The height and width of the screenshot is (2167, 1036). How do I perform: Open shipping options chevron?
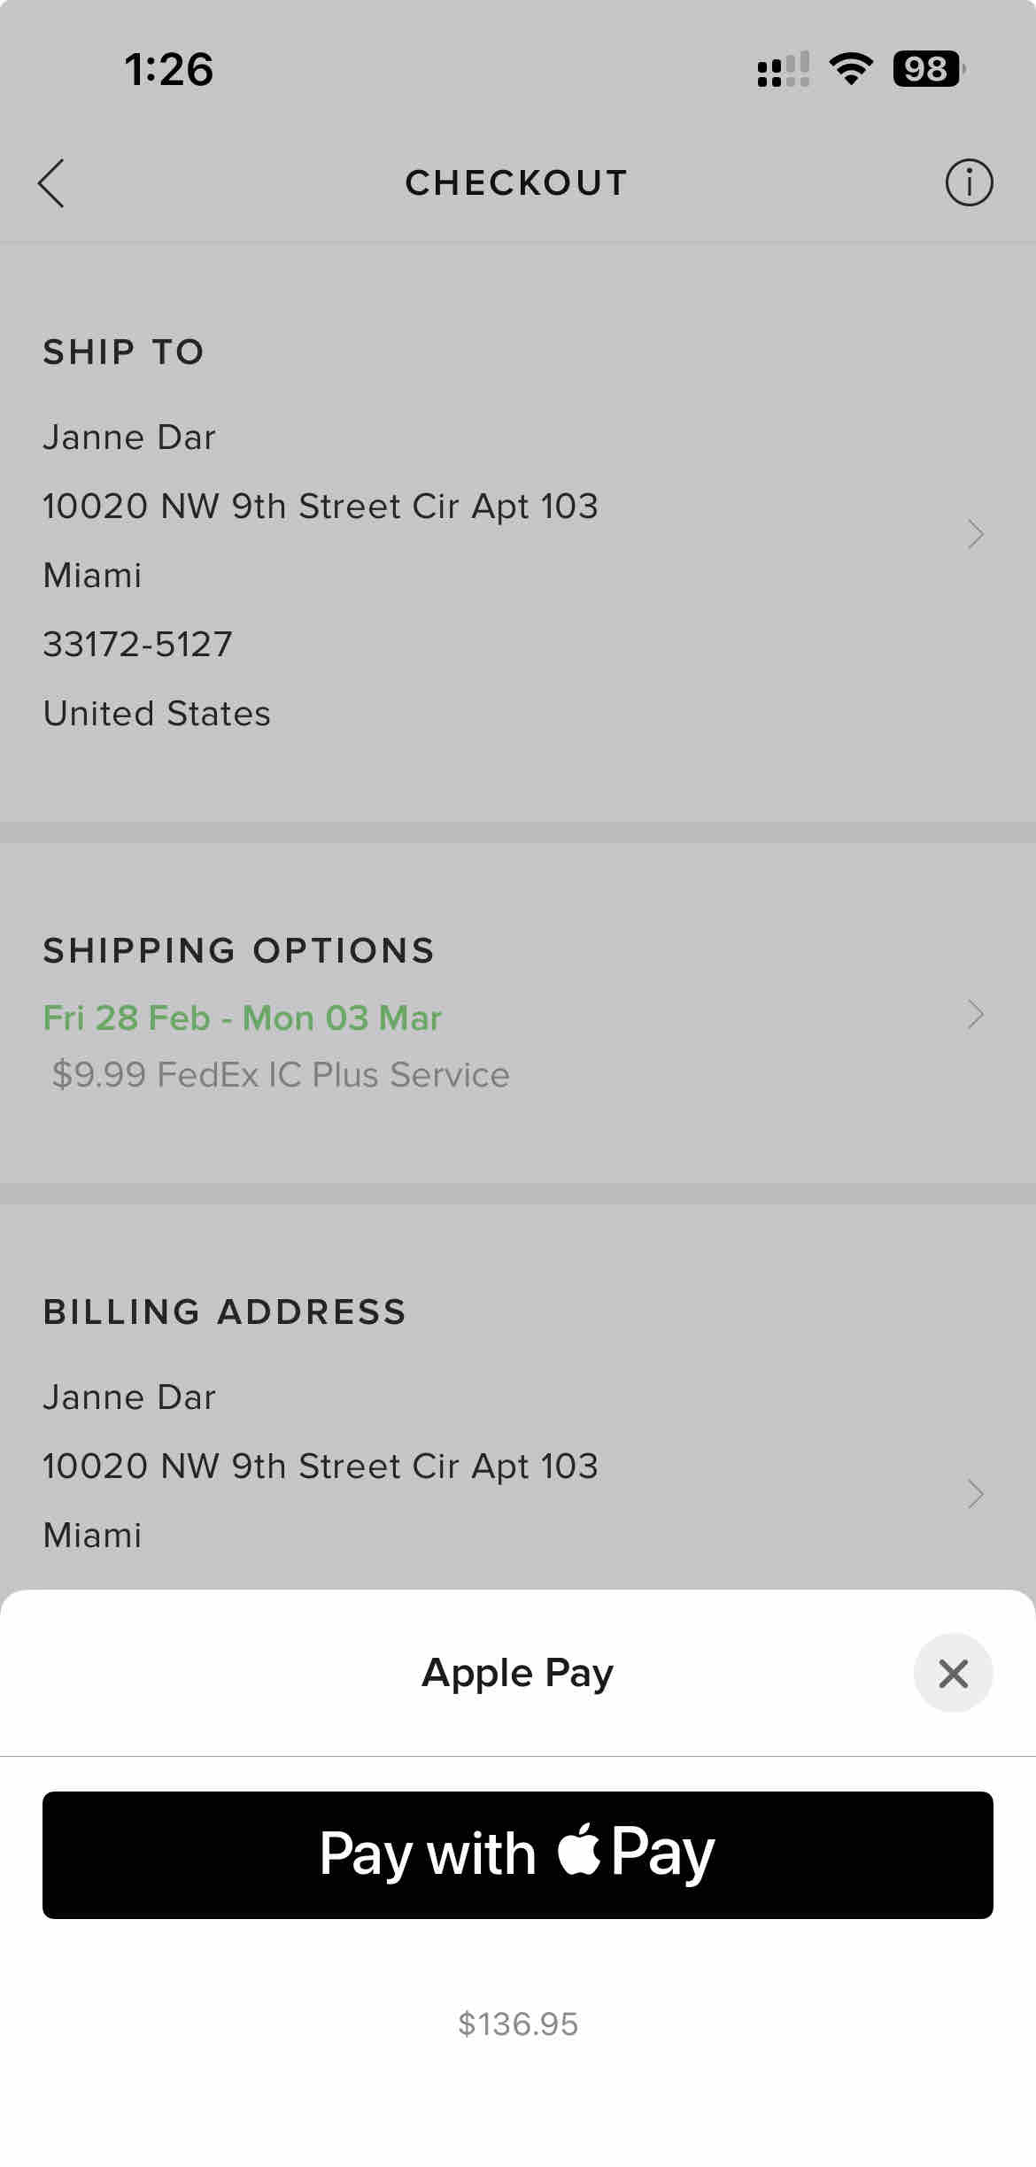pyautogui.click(x=975, y=1014)
